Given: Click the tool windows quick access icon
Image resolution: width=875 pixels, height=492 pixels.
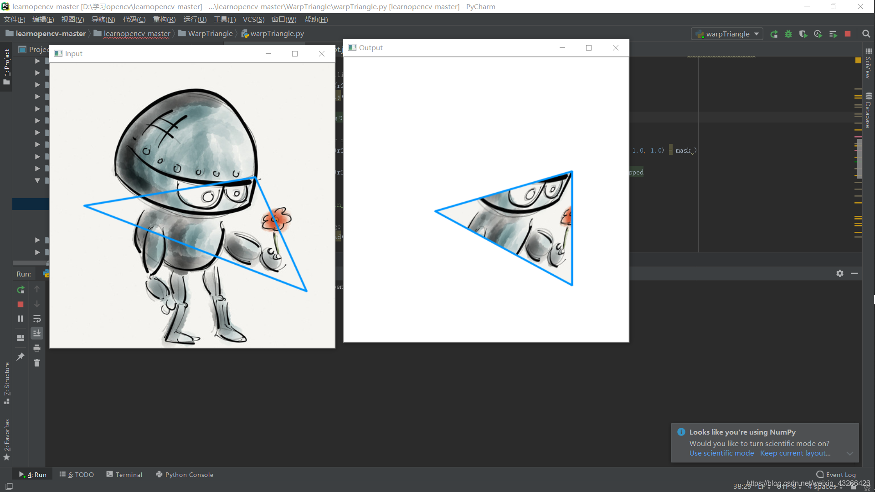Looking at the screenshot, I should pyautogui.click(x=9, y=487).
